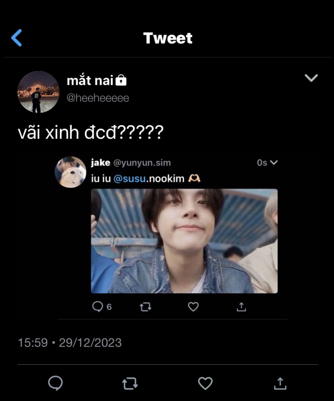Click the 15:59 · 29/12/2023 timestamp

(70, 343)
